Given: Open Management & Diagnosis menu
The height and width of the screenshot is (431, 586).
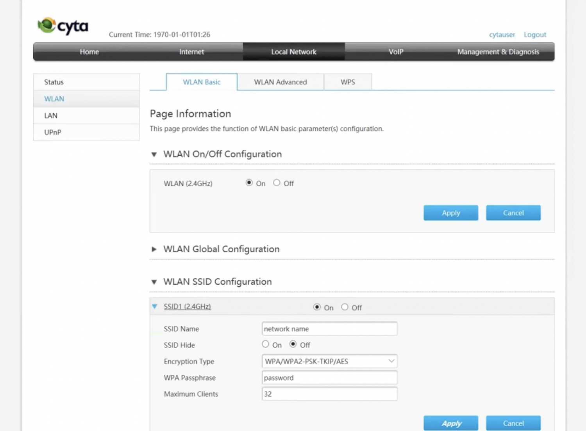Looking at the screenshot, I should tap(498, 52).
